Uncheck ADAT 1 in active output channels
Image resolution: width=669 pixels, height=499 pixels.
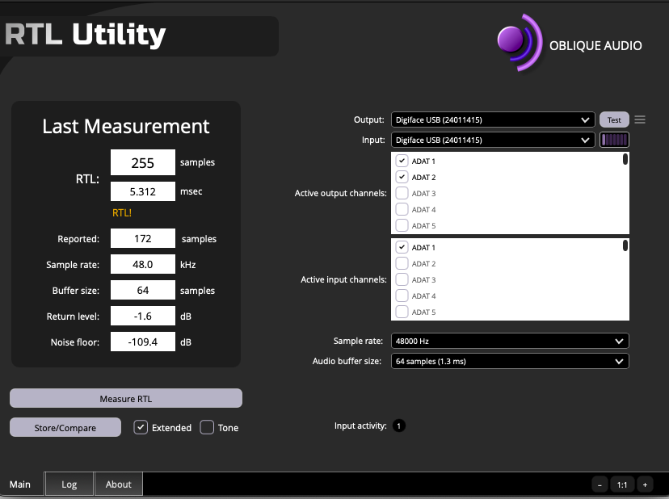pos(402,161)
